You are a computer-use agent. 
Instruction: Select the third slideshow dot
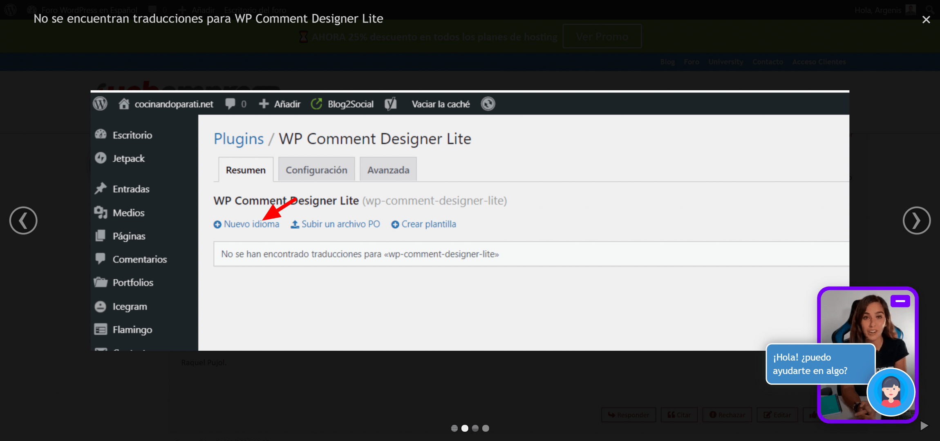475,428
